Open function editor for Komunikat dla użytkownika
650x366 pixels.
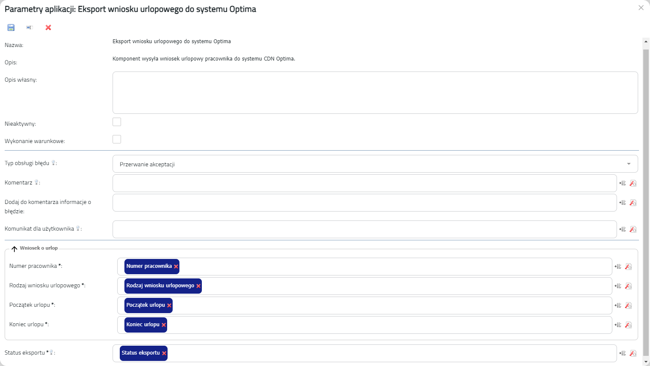pyautogui.click(x=633, y=229)
